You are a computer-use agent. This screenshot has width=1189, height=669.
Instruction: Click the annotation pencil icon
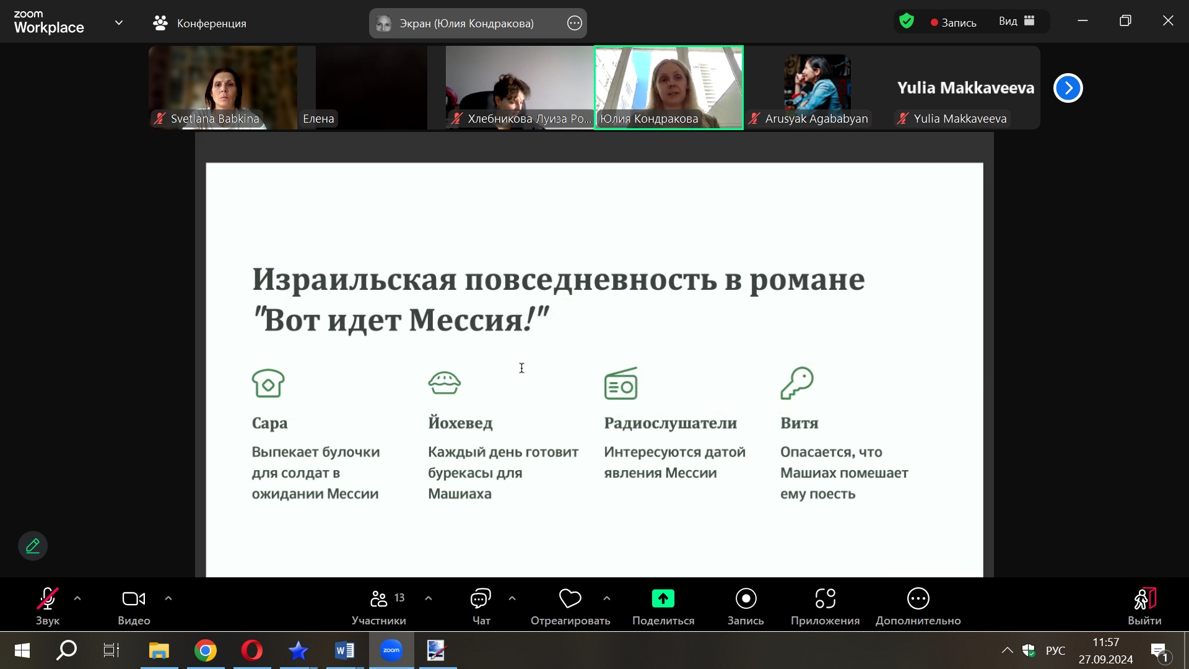tap(33, 546)
